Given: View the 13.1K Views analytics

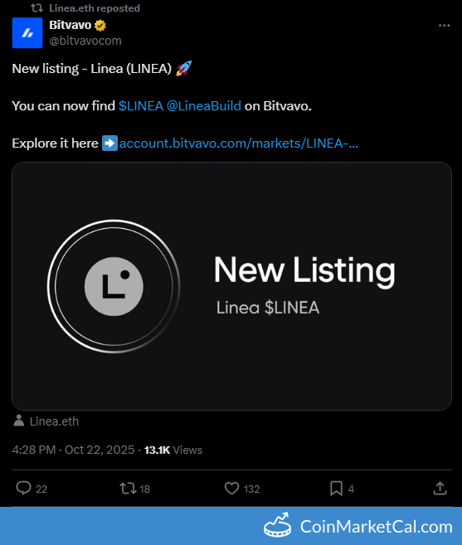Looking at the screenshot, I should 173,450.
